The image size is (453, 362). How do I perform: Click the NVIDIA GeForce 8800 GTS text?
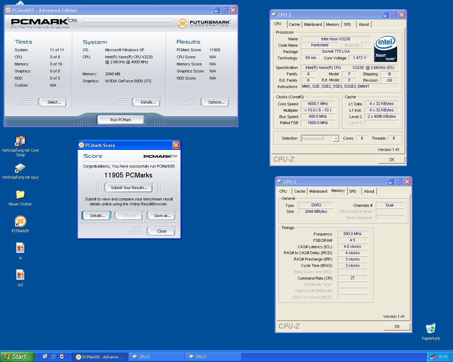tap(128, 81)
